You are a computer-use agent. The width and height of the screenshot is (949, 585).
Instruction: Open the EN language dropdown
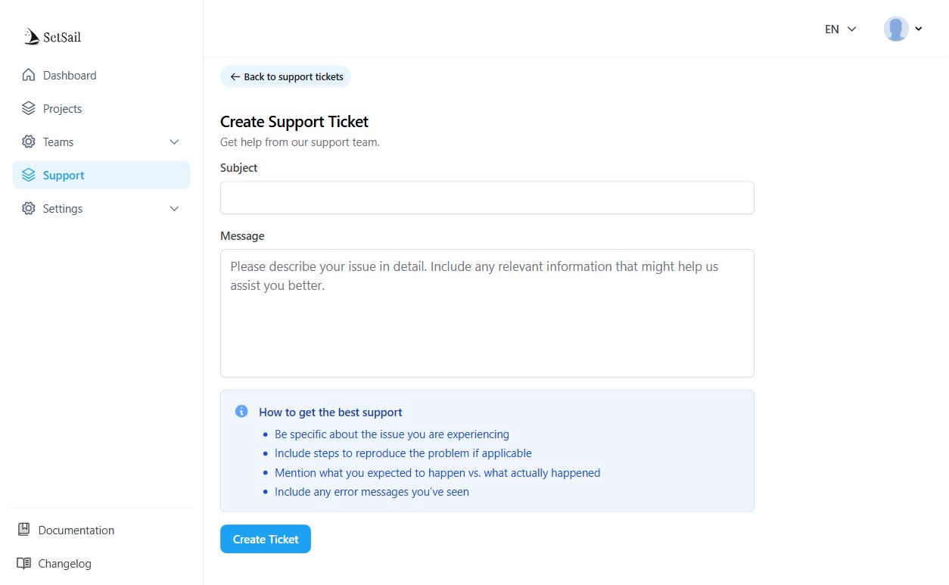(x=840, y=30)
